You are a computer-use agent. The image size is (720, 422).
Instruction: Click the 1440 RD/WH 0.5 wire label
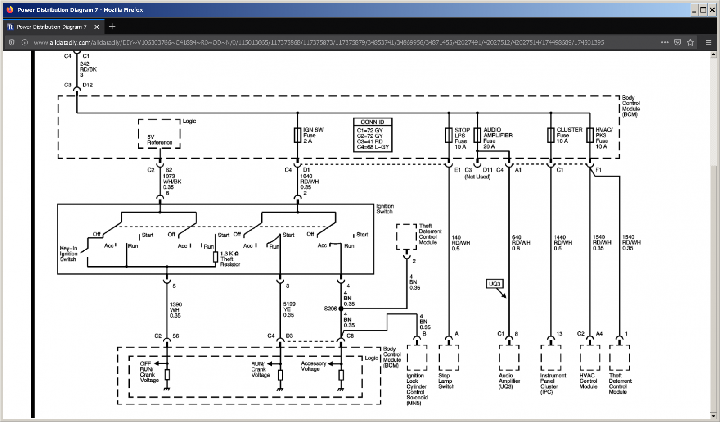click(563, 243)
